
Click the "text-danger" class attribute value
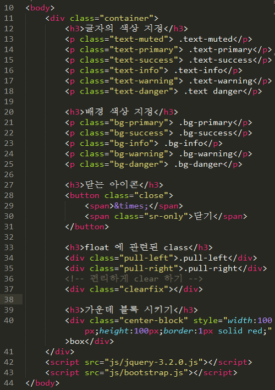pyautogui.click(x=141, y=91)
